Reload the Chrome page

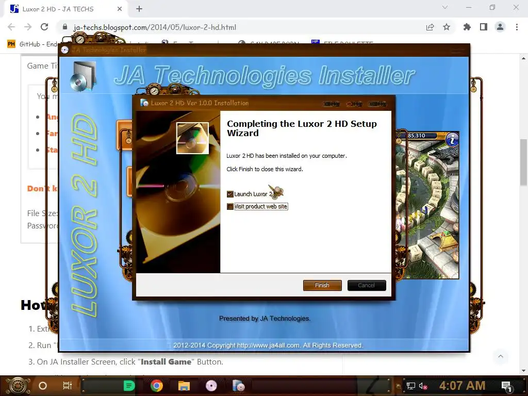tap(44, 27)
